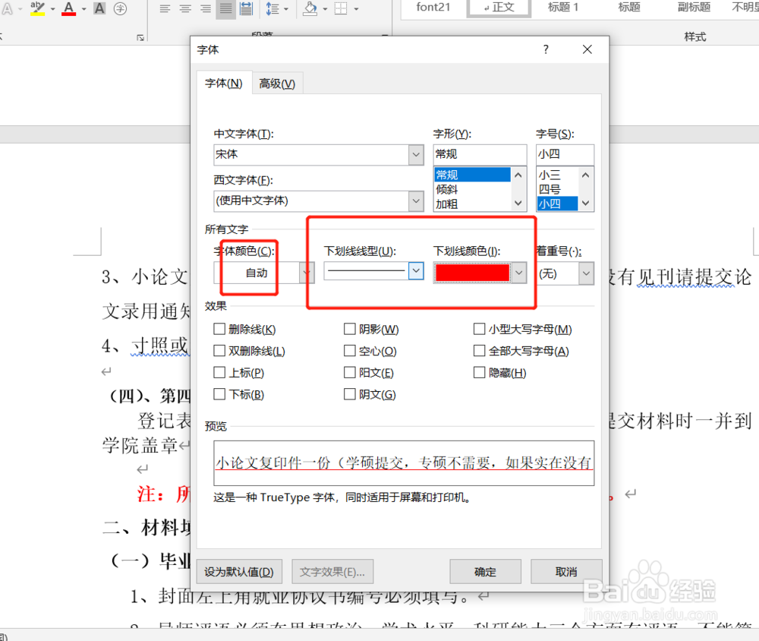Click the 确定 button to confirm
The height and width of the screenshot is (641, 759).
[485, 571]
